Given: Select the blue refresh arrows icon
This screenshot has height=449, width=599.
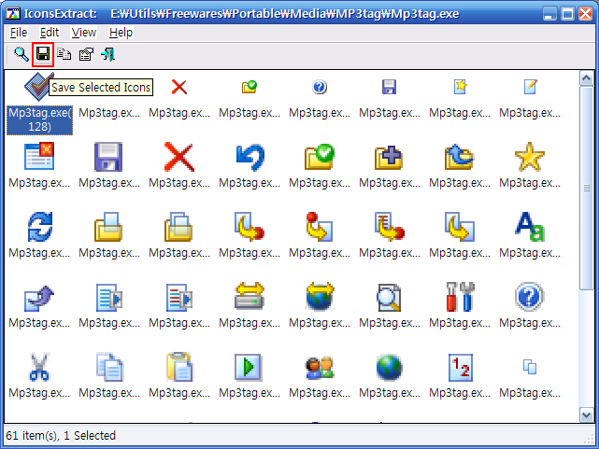Looking at the screenshot, I should coord(39,227).
